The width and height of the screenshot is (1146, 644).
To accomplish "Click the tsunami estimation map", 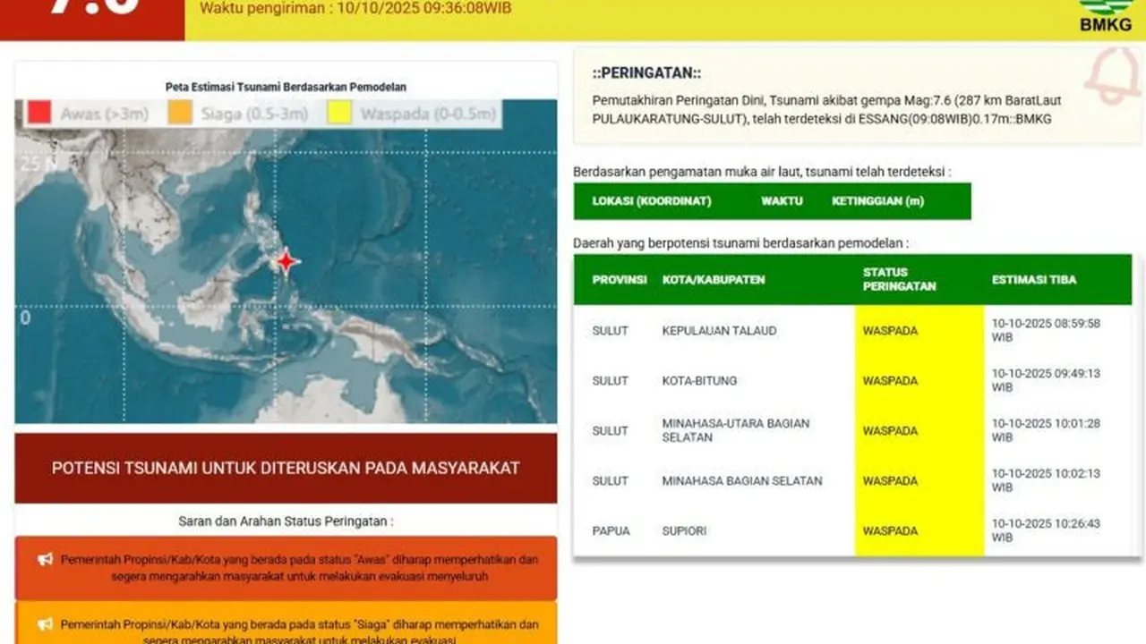I will (286, 261).
